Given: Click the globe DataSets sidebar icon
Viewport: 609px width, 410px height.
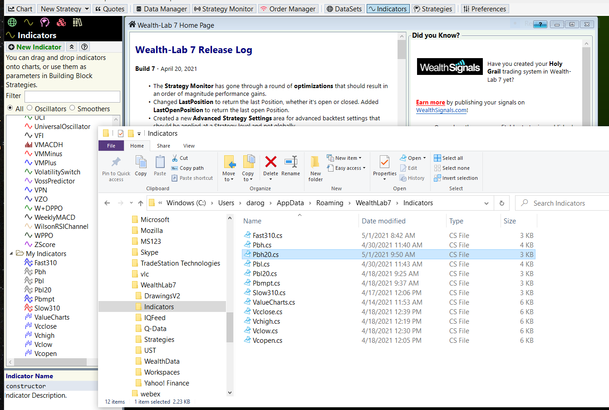Looking at the screenshot, I should click(x=12, y=22).
